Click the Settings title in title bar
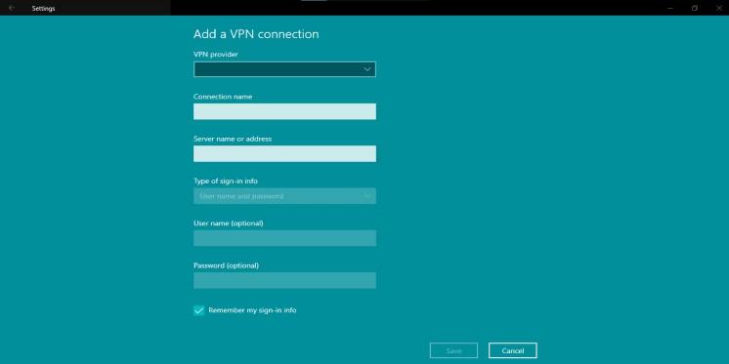Viewport: 729px width, 364px height. pos(43,9)
